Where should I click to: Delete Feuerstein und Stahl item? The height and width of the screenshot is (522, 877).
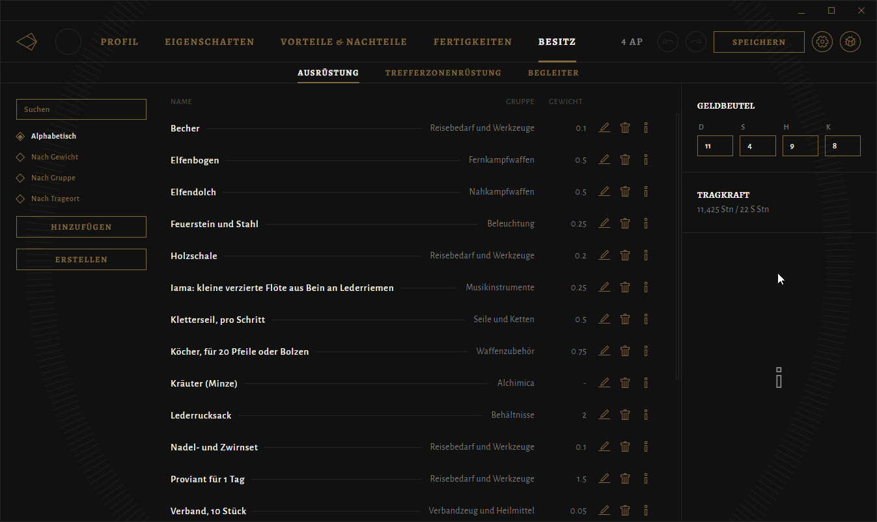point(625,223)
